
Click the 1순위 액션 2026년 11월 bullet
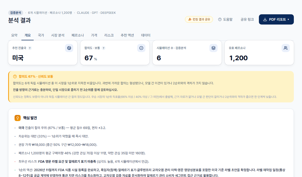click(x=152, y=173)
